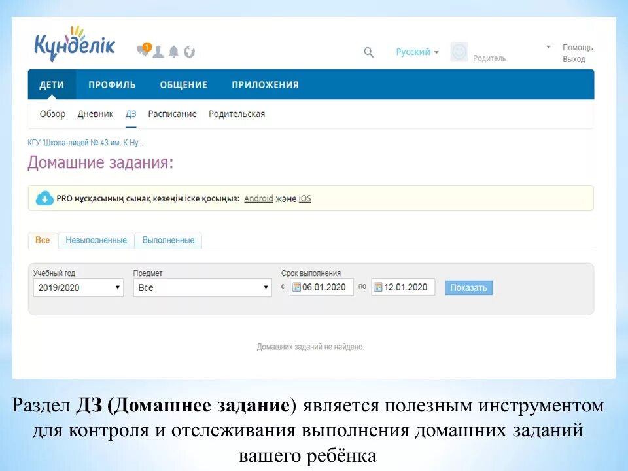Click the globe icon next to the bell
The height and width of the screenshot is (471, 628).
(189, 51)
